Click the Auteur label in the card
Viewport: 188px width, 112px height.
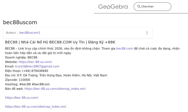12,33
